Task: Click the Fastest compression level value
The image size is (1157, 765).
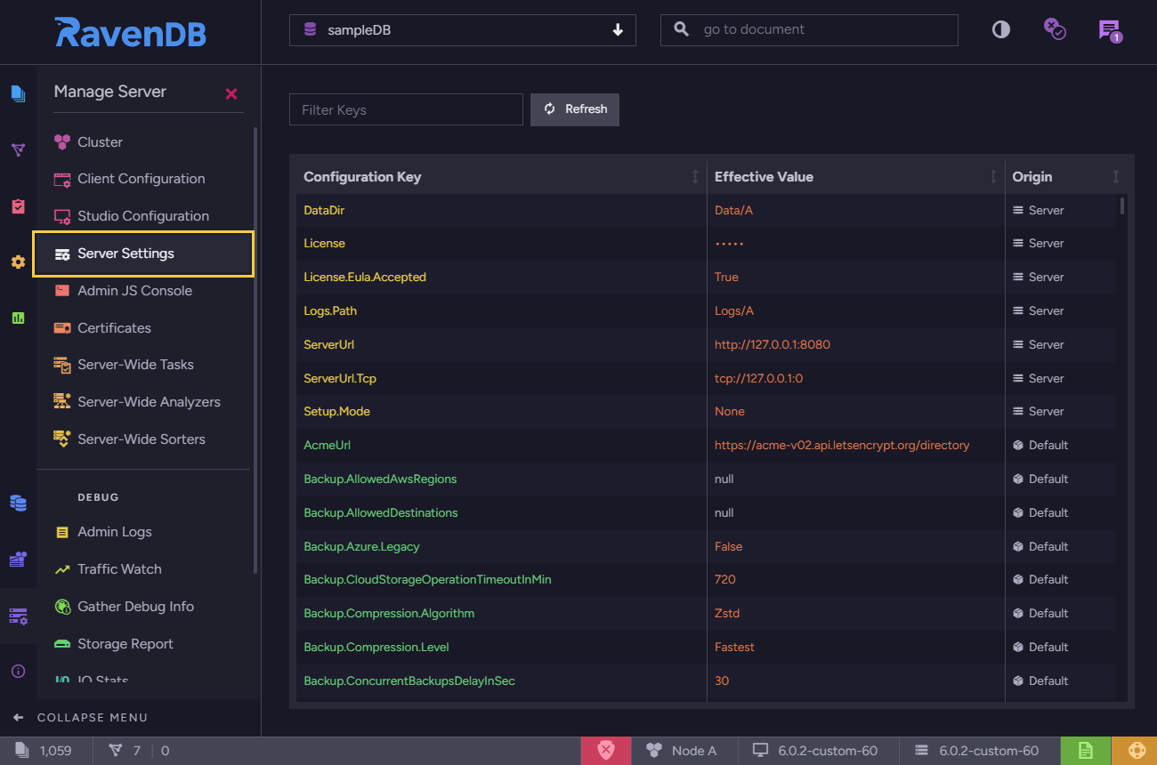Action: (734, 648)
